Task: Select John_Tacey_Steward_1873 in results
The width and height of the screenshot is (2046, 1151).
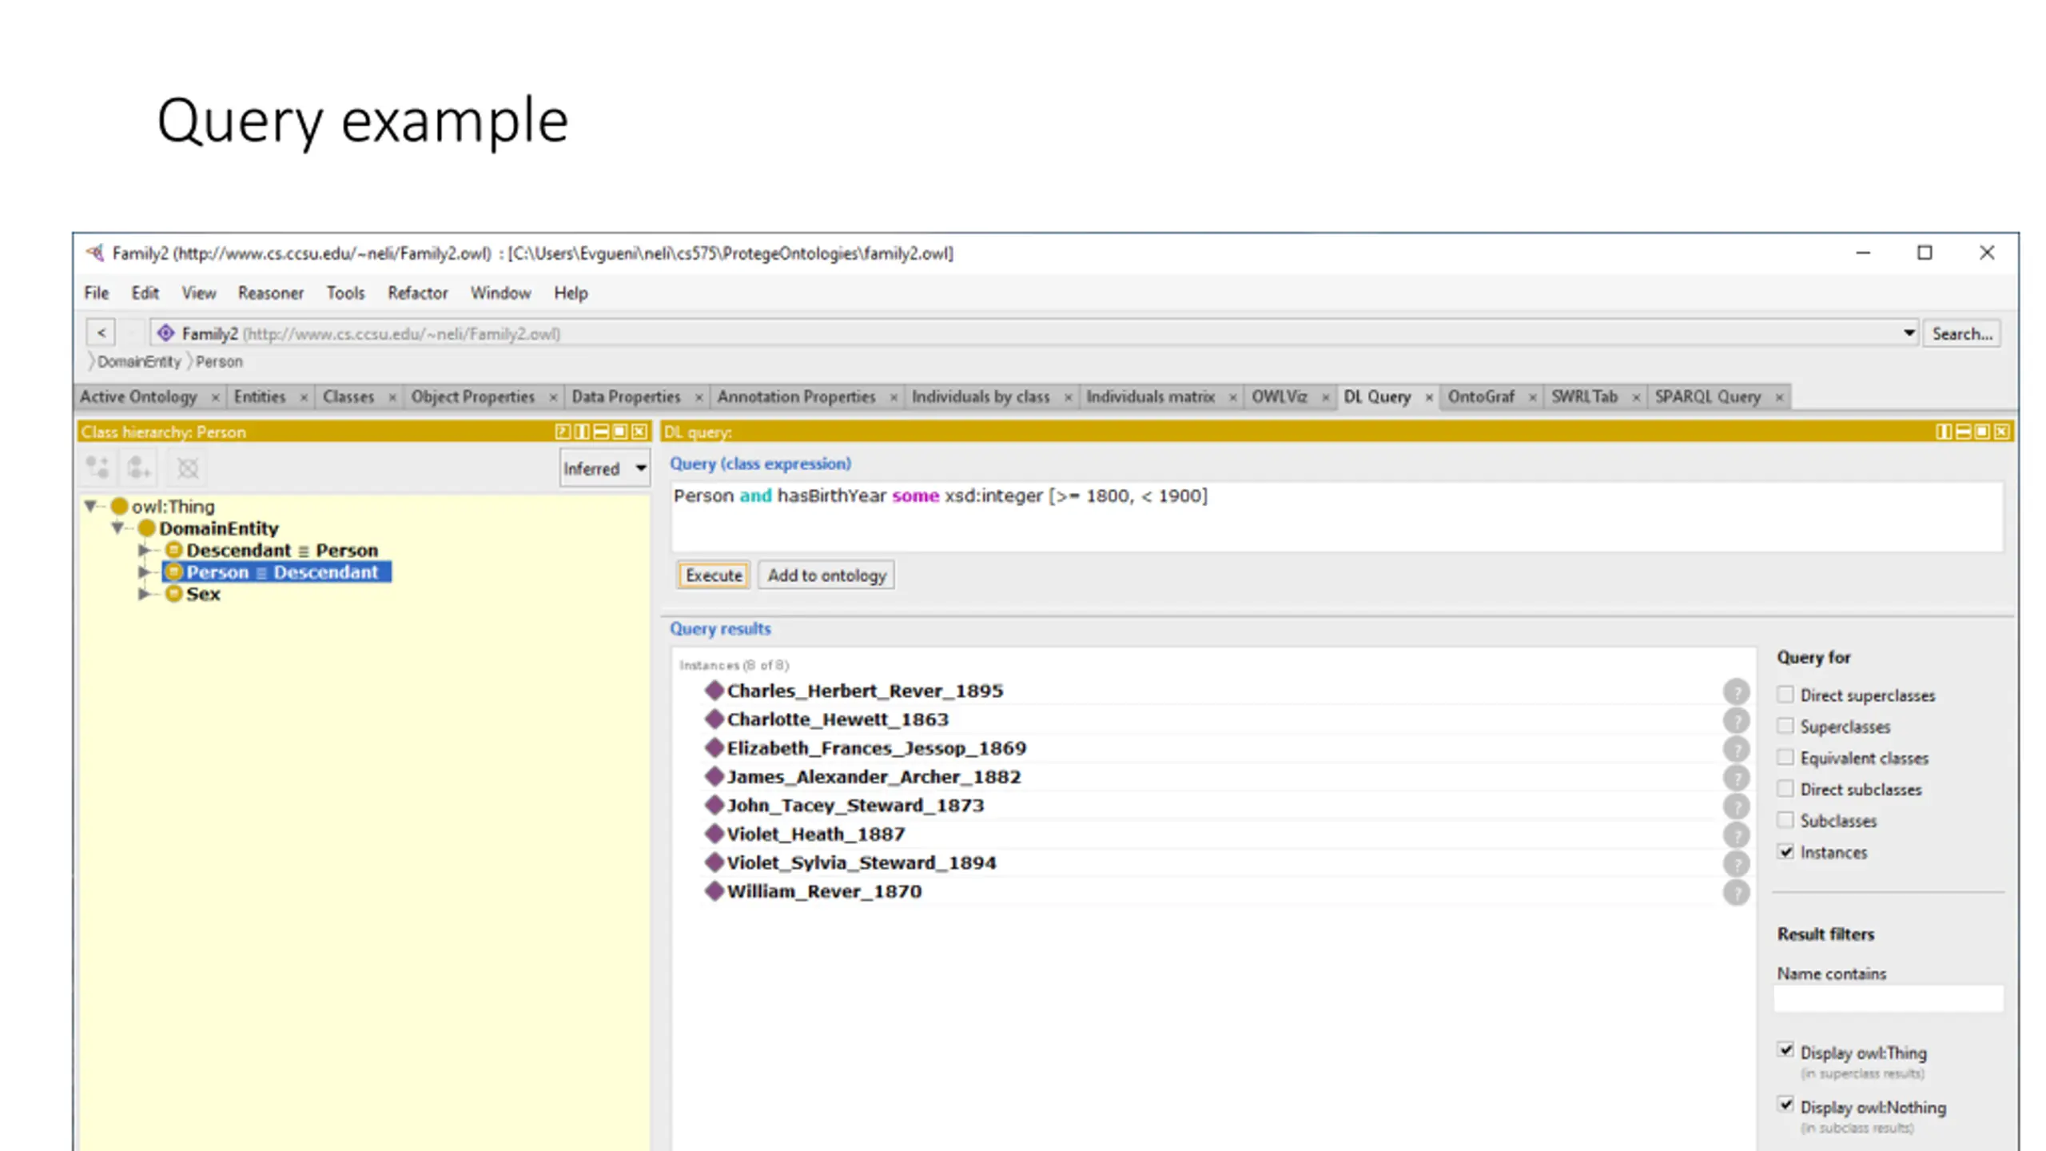Action: coord(855,806)
